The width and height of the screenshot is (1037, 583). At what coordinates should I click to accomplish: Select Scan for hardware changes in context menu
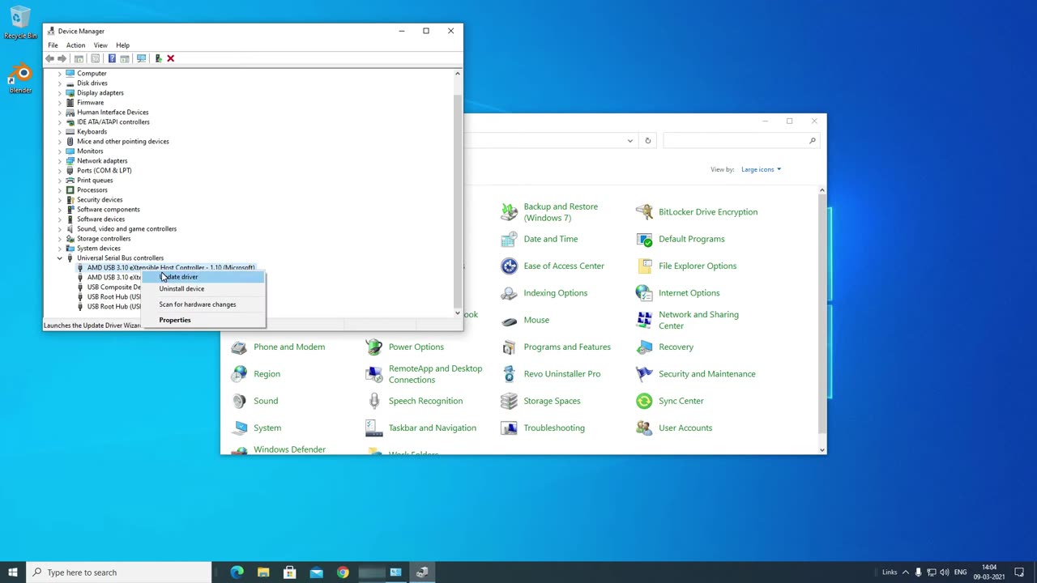203,304
